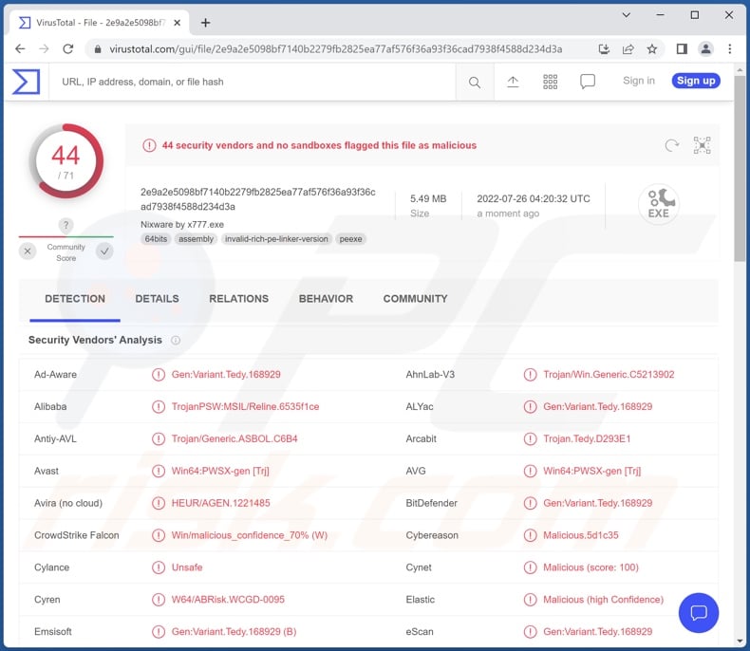Click the Security Vendors' Analysis info icon
This screenshot has width=750, height=651.
coord(176,341)
